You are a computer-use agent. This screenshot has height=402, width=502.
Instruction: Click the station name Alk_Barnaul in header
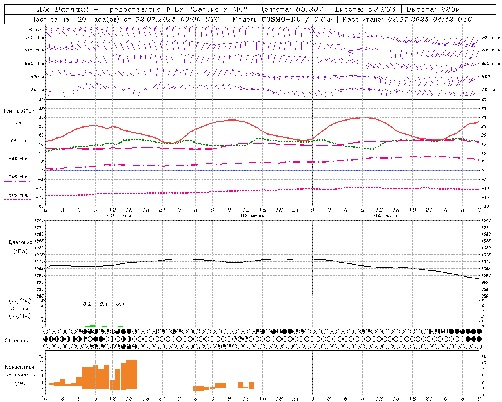[63, 9]
